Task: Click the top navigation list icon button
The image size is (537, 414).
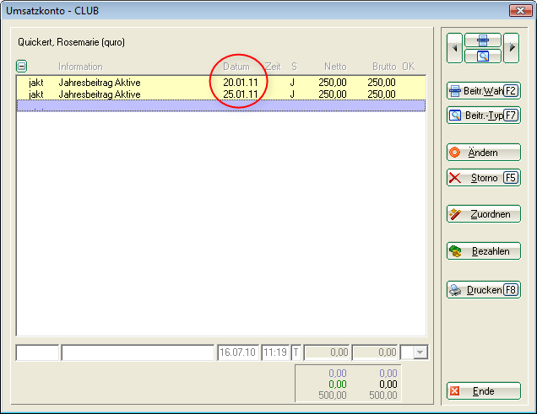Action: click(x=483, y=40)
